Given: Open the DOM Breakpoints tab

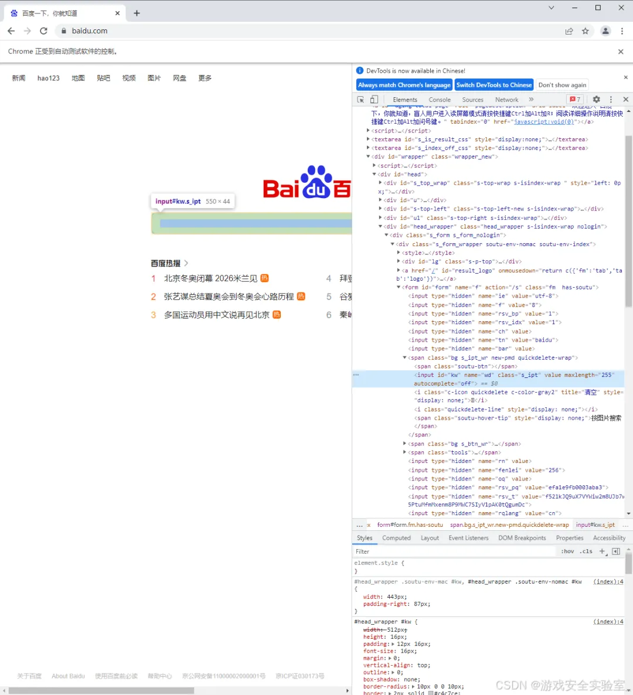Looking at the screenshot, I should click(522, 537).
